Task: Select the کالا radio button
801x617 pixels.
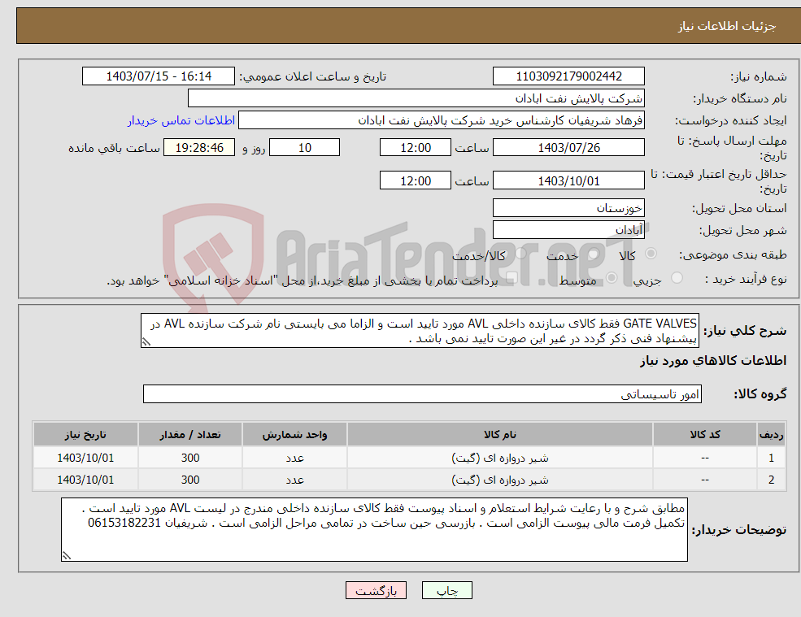Action: point(651,254)
